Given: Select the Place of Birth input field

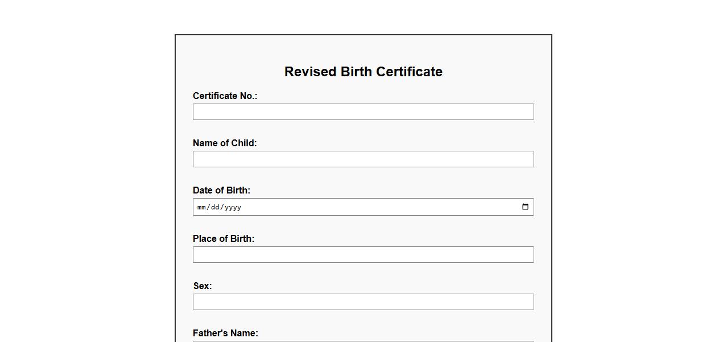Looking at the screenshot, I should (363, 255).
